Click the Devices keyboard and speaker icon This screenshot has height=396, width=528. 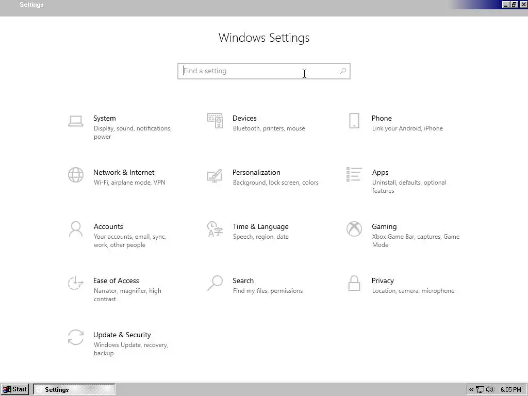point(215,121)
